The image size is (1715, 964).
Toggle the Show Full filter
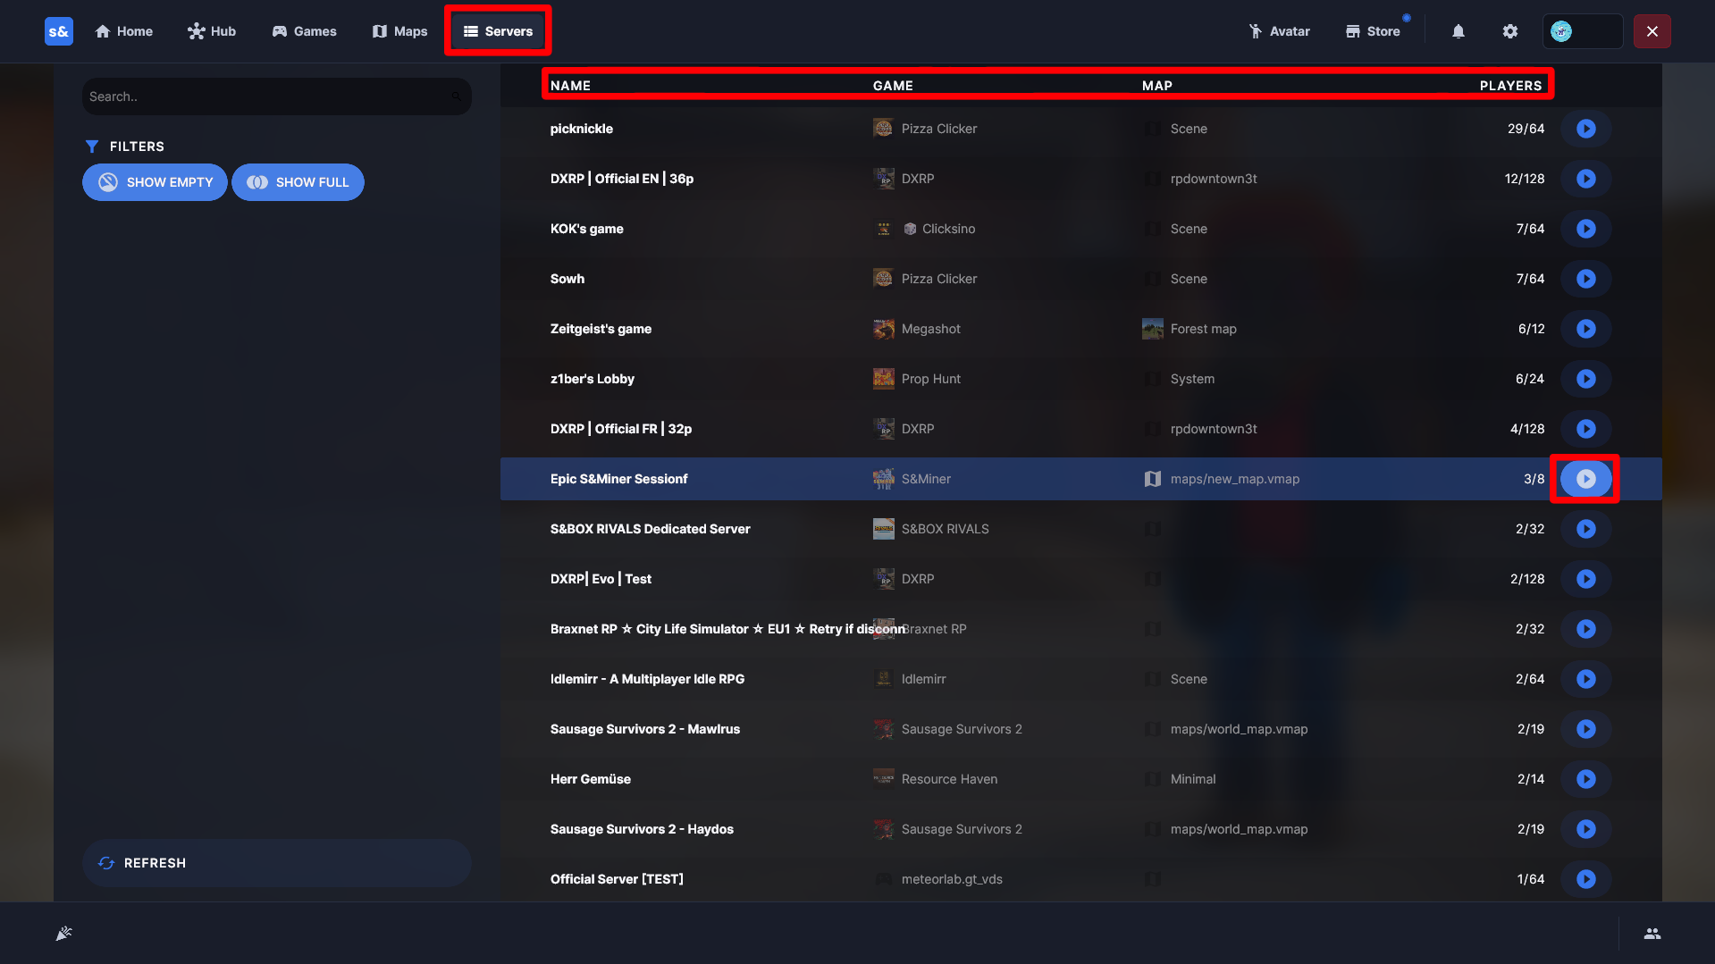[x=298, y=182]
